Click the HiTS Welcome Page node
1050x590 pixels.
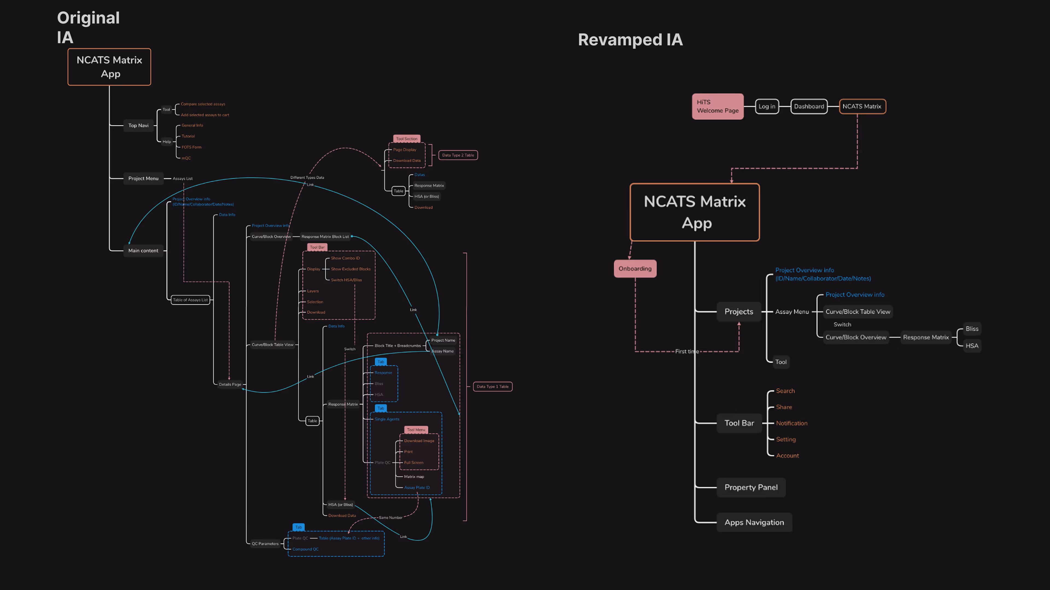pos(717,106)
